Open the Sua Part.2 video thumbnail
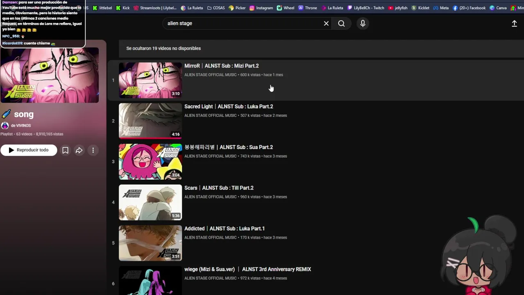Screen dimensions: 524x295 point(150,161)
